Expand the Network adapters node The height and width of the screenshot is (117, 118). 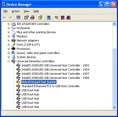point(9,40)
